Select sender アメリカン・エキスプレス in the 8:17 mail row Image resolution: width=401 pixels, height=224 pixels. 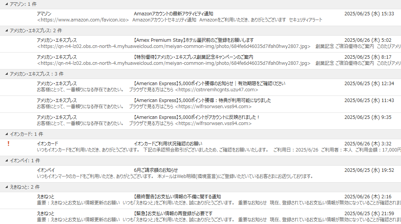click(57, 57)
